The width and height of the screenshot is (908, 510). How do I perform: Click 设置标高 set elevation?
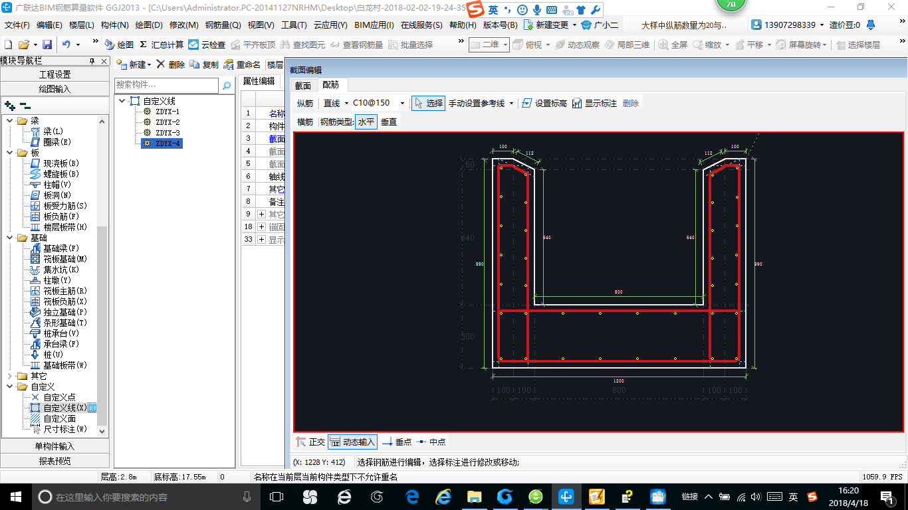pyautogui.click(x=544, y=104)
